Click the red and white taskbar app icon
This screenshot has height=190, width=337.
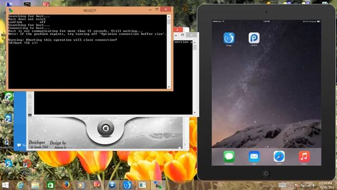pos(96,185)
